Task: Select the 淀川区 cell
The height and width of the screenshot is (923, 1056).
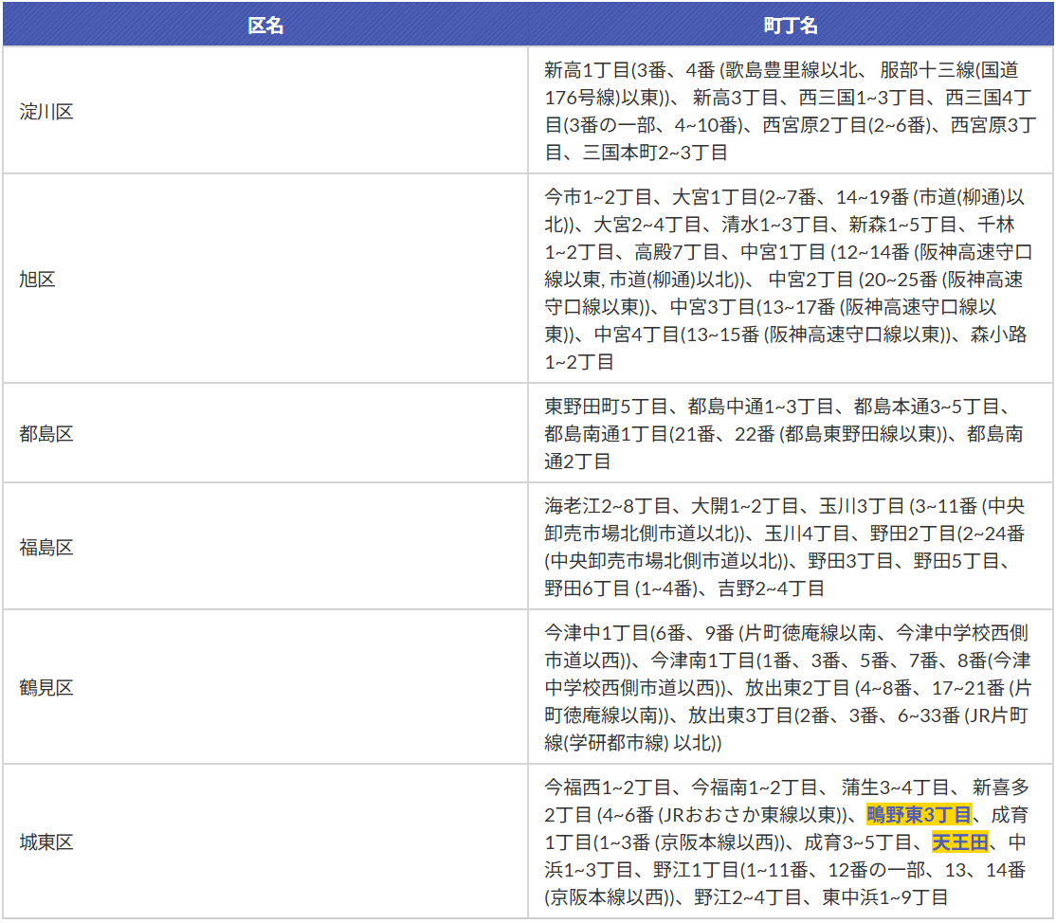Action: pos(265,111)
